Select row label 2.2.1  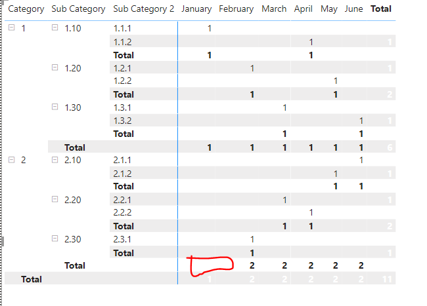coord(122,200)
